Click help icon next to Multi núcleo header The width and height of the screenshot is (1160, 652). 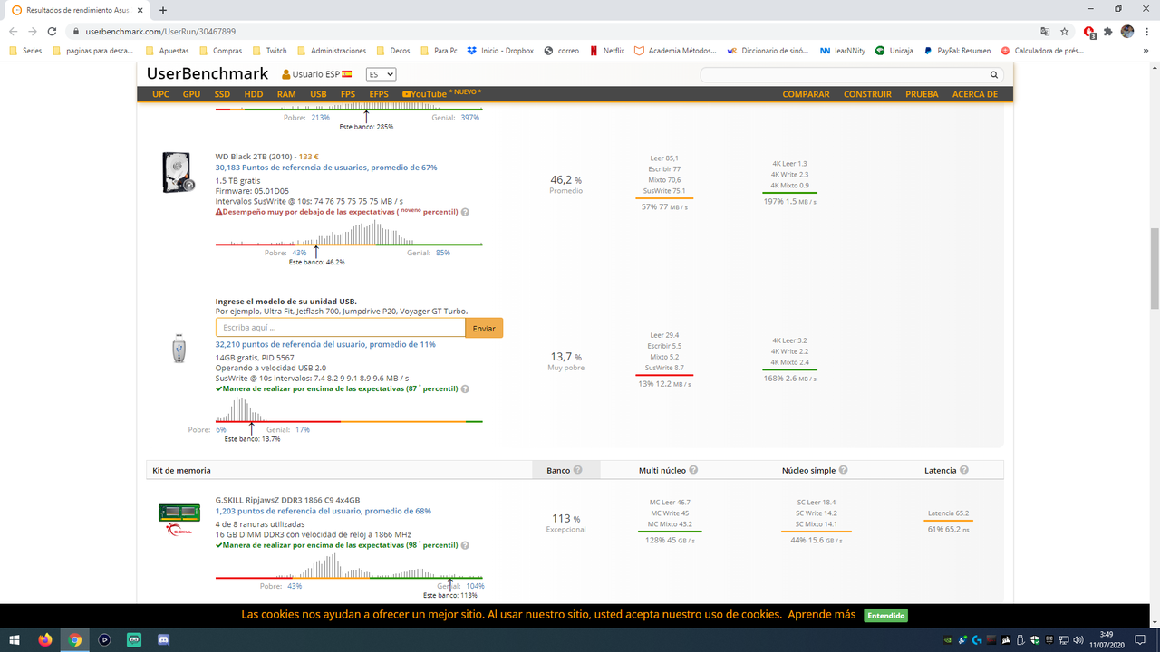pos(693,470)
